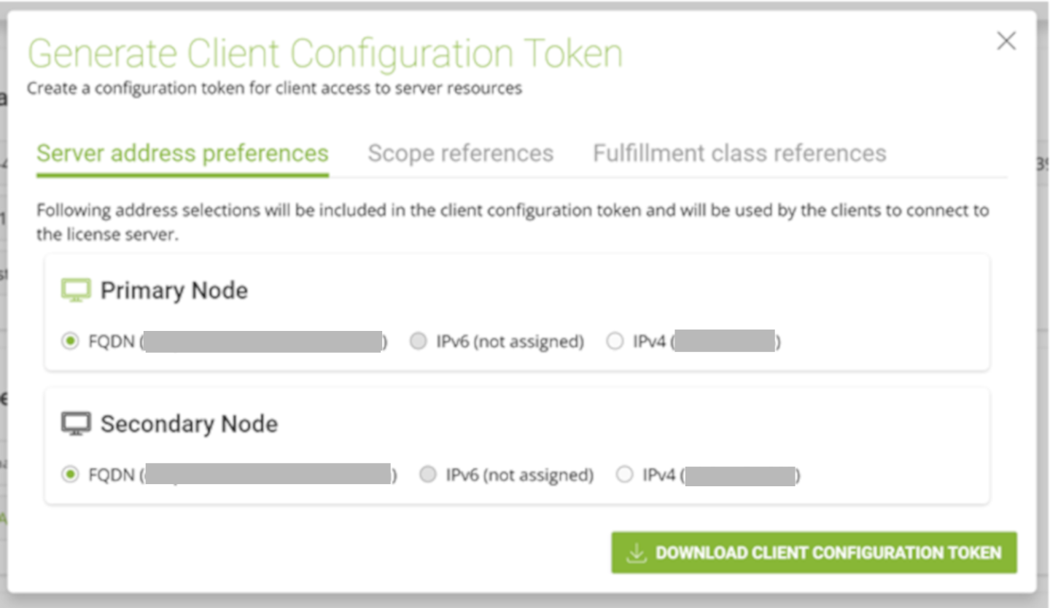Select the Server address preferences tab

click(182, 153)
